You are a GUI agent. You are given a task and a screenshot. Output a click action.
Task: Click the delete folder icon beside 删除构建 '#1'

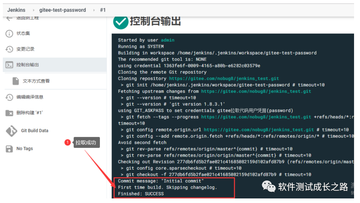click(x=9, y=113)
